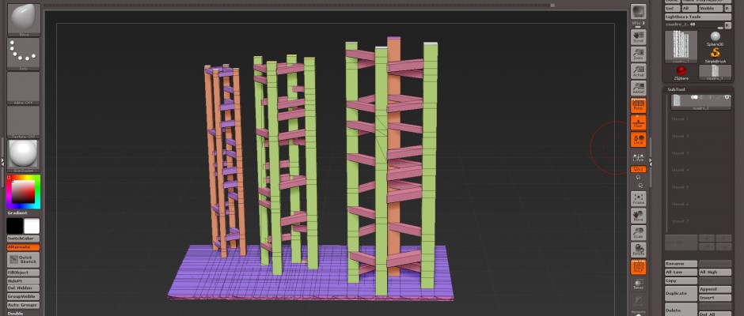This screenshot has height=316, width=744.
Task: Click the Frame icon in right shelf
Action: (x=638, y=197)
